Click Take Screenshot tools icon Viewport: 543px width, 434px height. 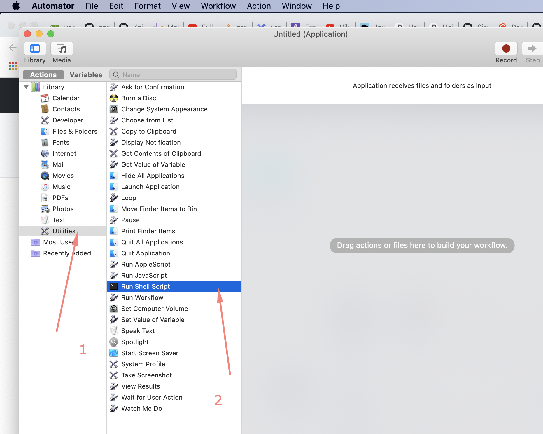tap(114, 375)
